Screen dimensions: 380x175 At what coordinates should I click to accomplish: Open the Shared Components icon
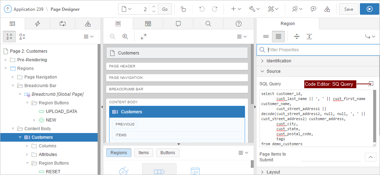click(x=327, y=9)
